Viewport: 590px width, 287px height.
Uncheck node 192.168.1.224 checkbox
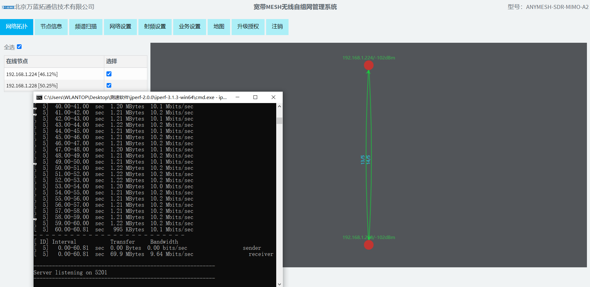click(x=109, y=74)
